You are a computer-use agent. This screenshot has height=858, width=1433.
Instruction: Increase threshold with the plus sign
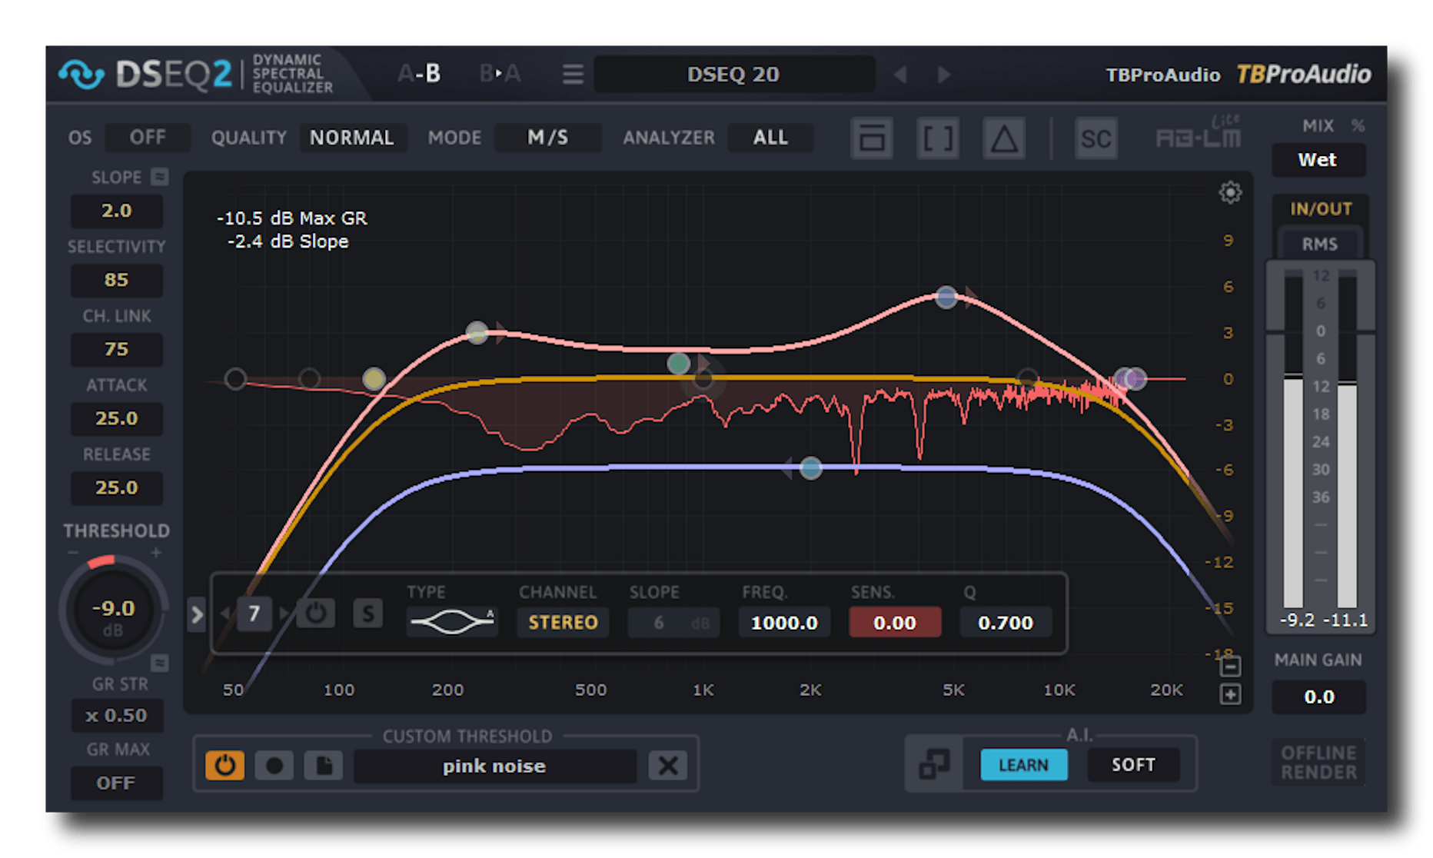(156, 553)
